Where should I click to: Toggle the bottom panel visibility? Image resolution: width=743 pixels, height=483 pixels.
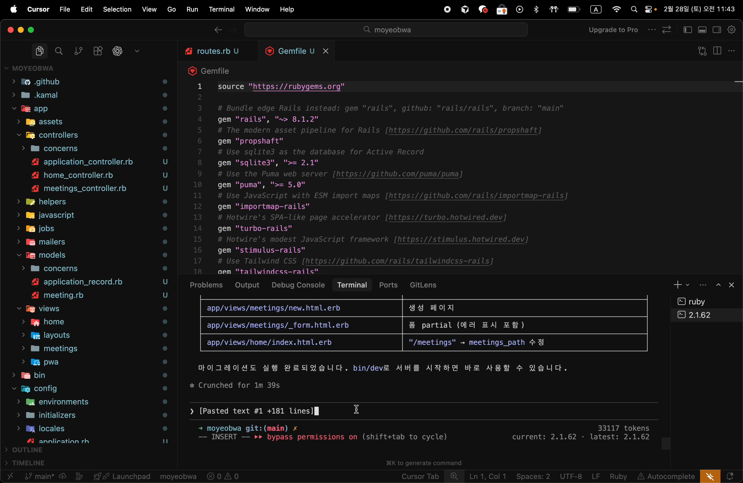point(702,30)
